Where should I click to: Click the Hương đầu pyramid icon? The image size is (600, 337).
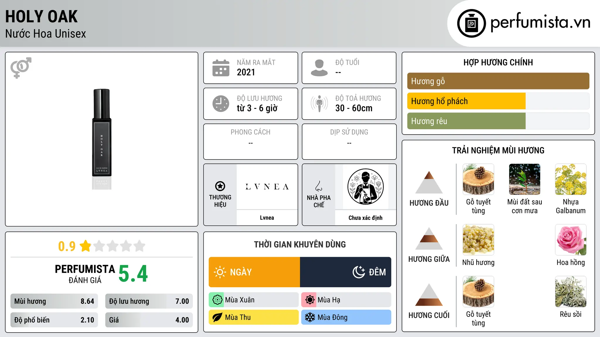click(x=429, y=182)
